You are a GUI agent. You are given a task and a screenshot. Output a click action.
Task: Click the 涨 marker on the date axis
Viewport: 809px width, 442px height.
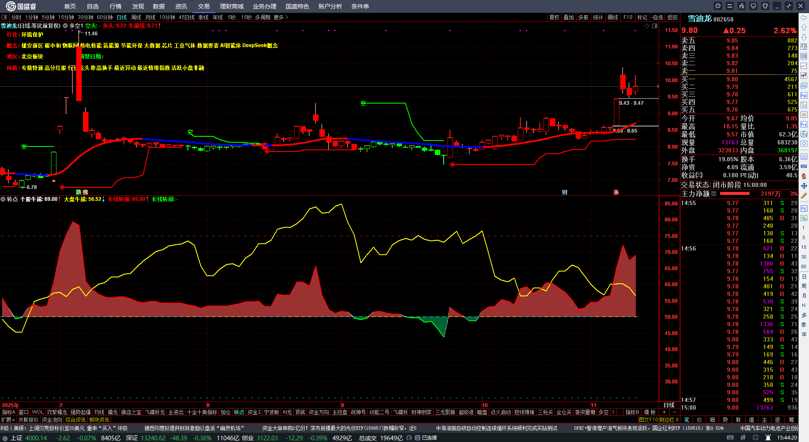click(616, 192)
